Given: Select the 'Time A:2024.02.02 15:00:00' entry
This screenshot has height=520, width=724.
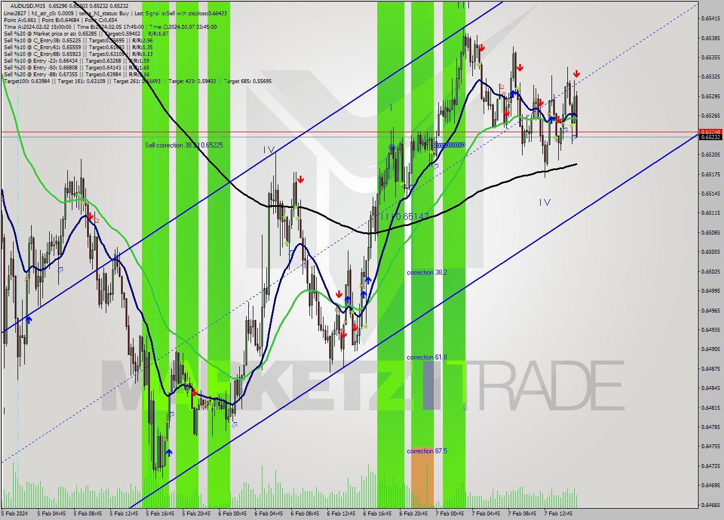Looking at the screenshot, I should [37, 27].
